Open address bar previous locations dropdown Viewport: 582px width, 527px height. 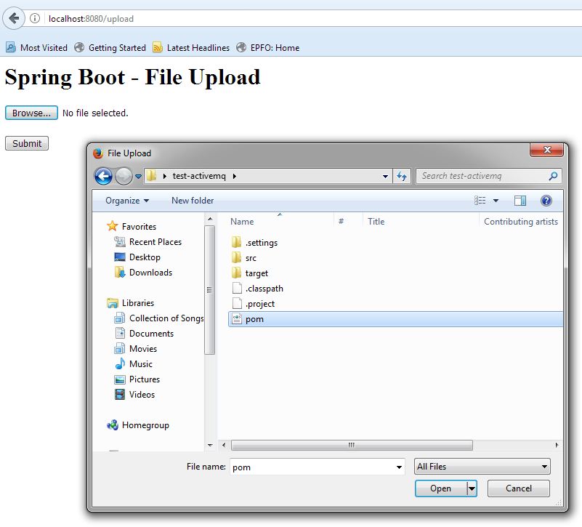pos(385,177)
